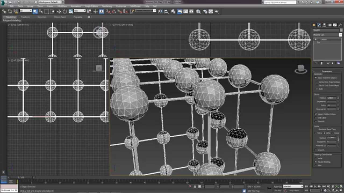344x193 pixels.
Task: Click the Mirror tool icon
Action: (160, 11)
